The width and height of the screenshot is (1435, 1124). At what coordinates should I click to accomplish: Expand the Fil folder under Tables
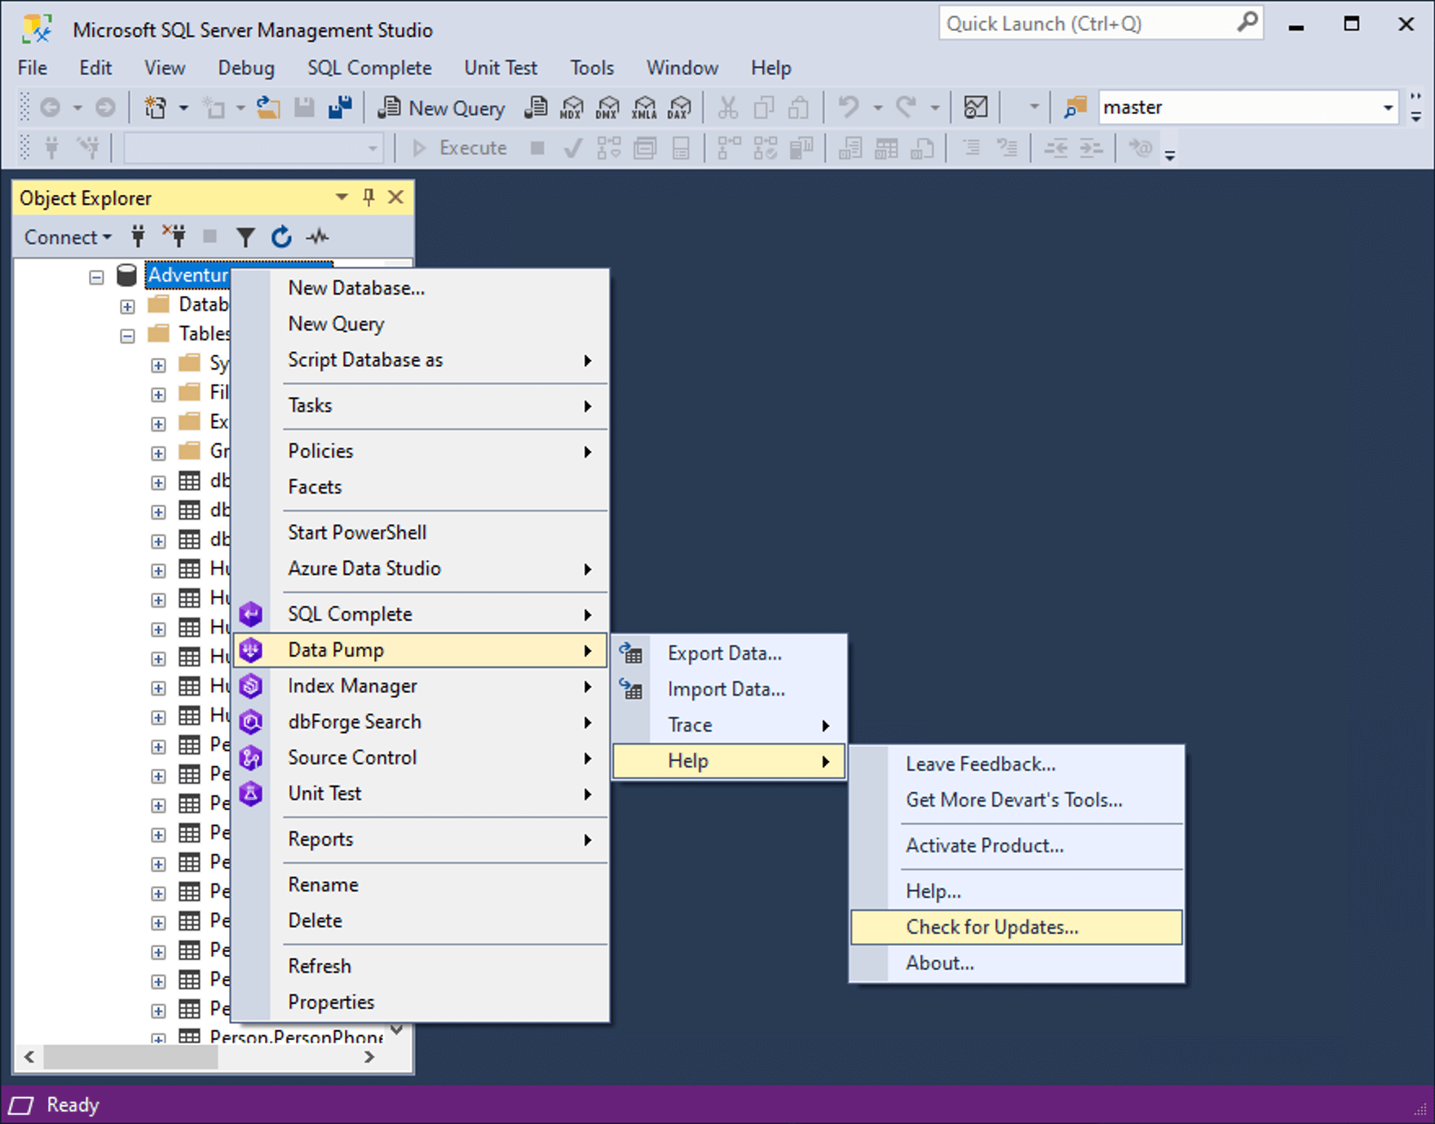158,395
